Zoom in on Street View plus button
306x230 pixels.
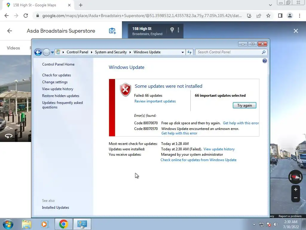(296, 190)
